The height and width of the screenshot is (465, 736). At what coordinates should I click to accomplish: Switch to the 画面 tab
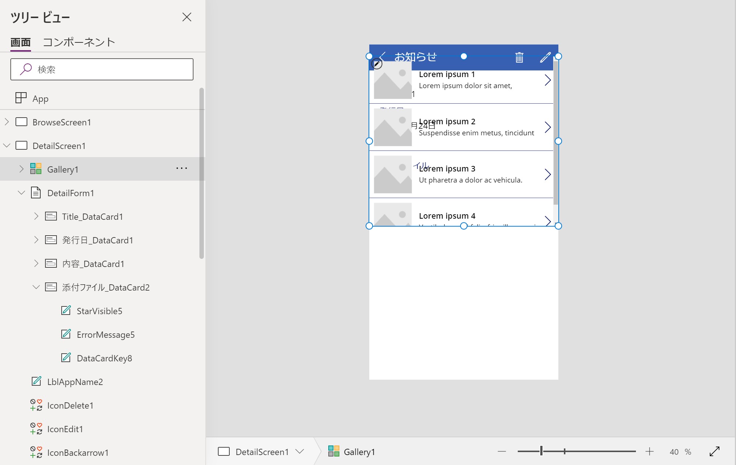(21, 42)
